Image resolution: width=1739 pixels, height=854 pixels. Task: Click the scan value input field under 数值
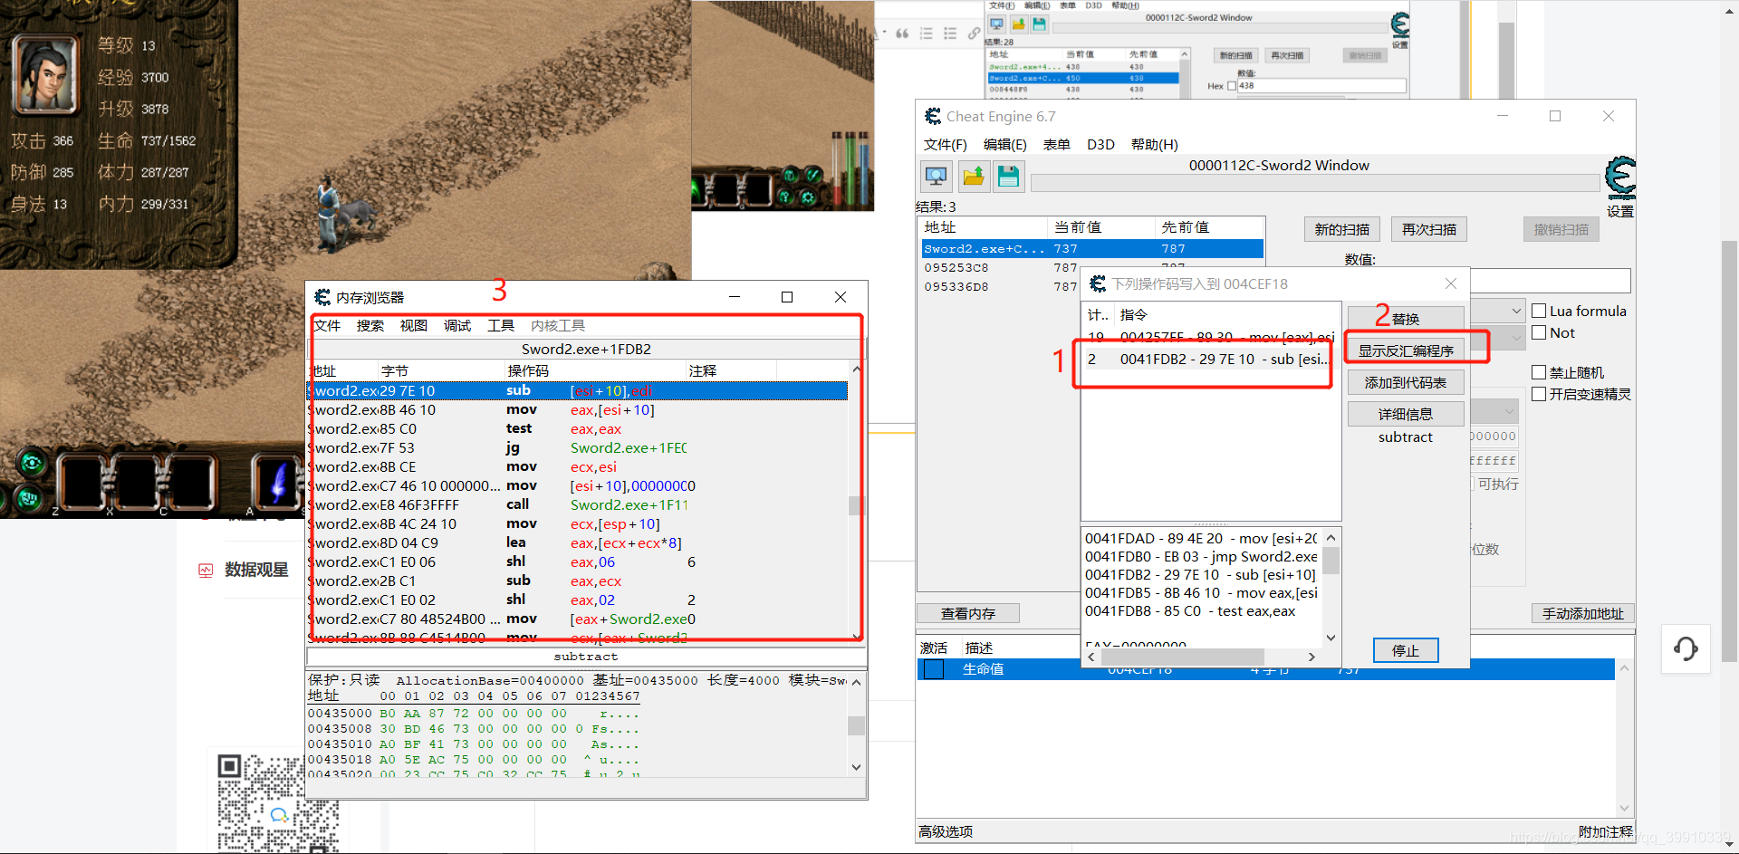pyautogui.click(x=1550, y=280)
